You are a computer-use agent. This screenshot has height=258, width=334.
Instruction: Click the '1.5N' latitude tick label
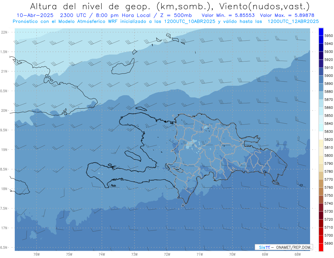pos(4,52)
